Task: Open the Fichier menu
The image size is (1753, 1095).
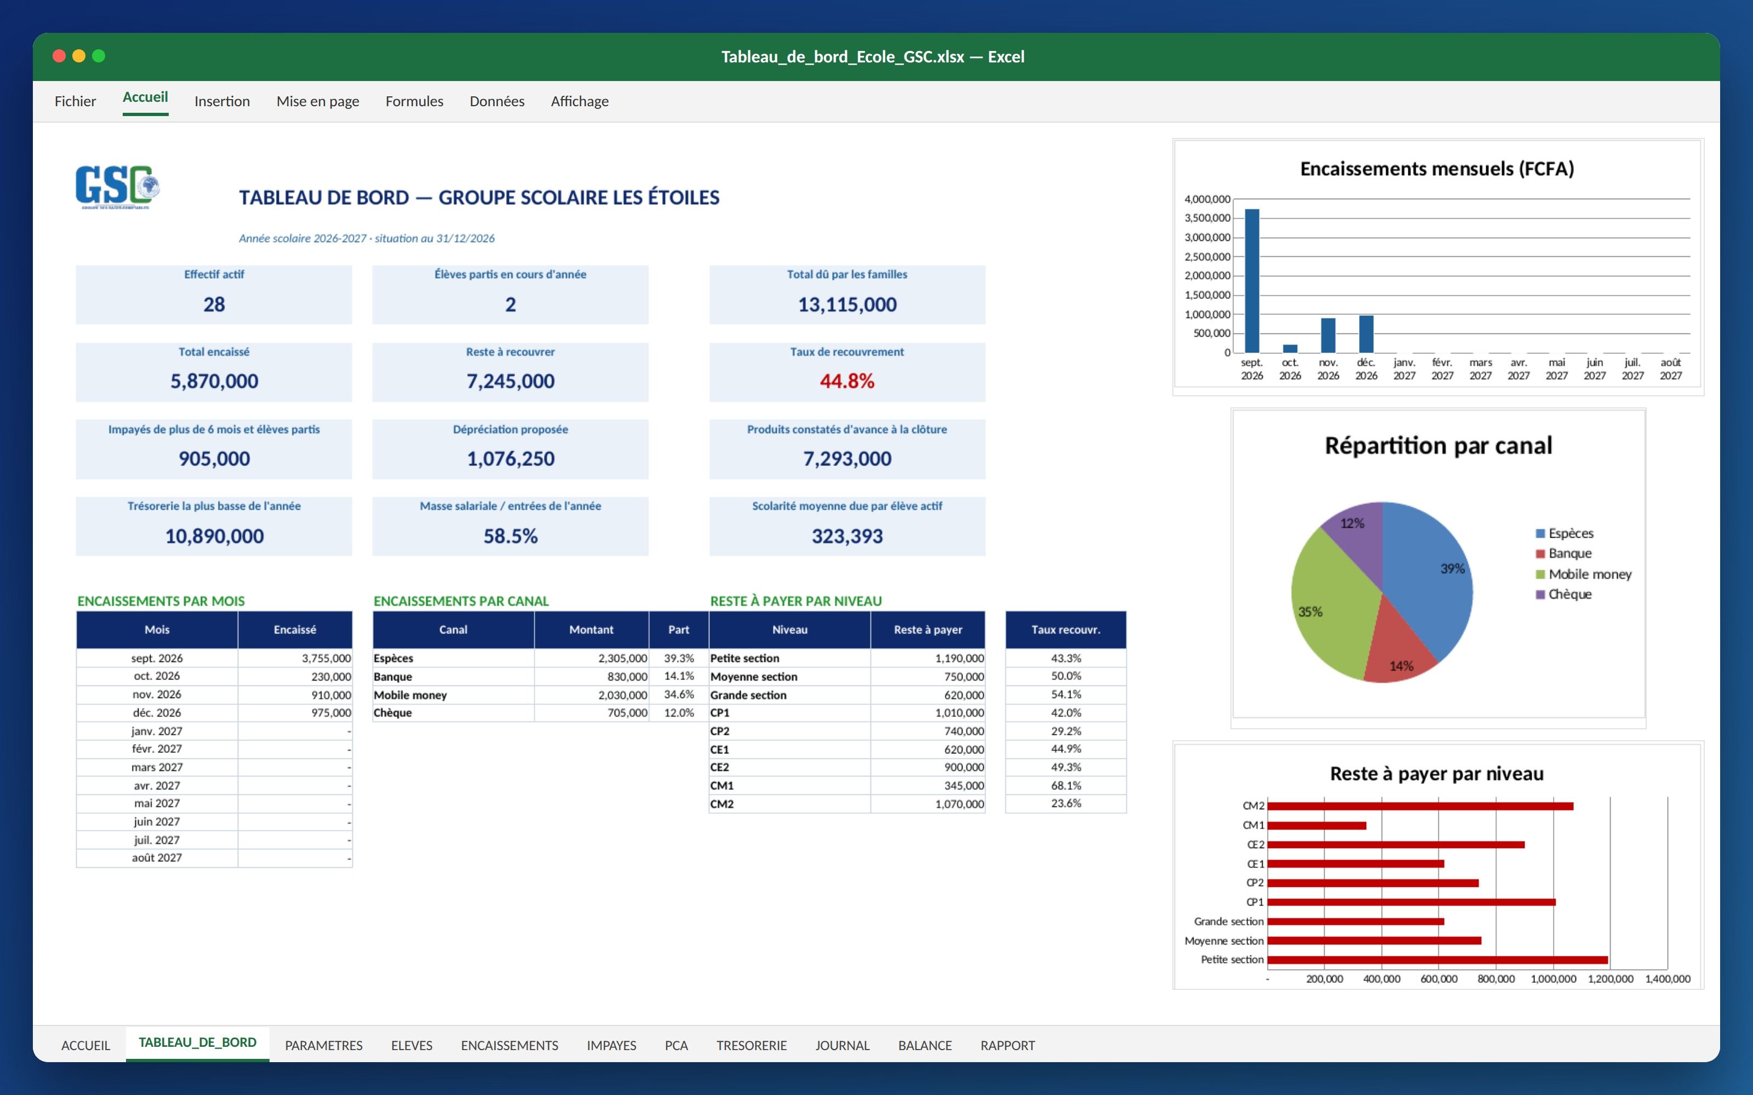Action: (x=76, y=101)
